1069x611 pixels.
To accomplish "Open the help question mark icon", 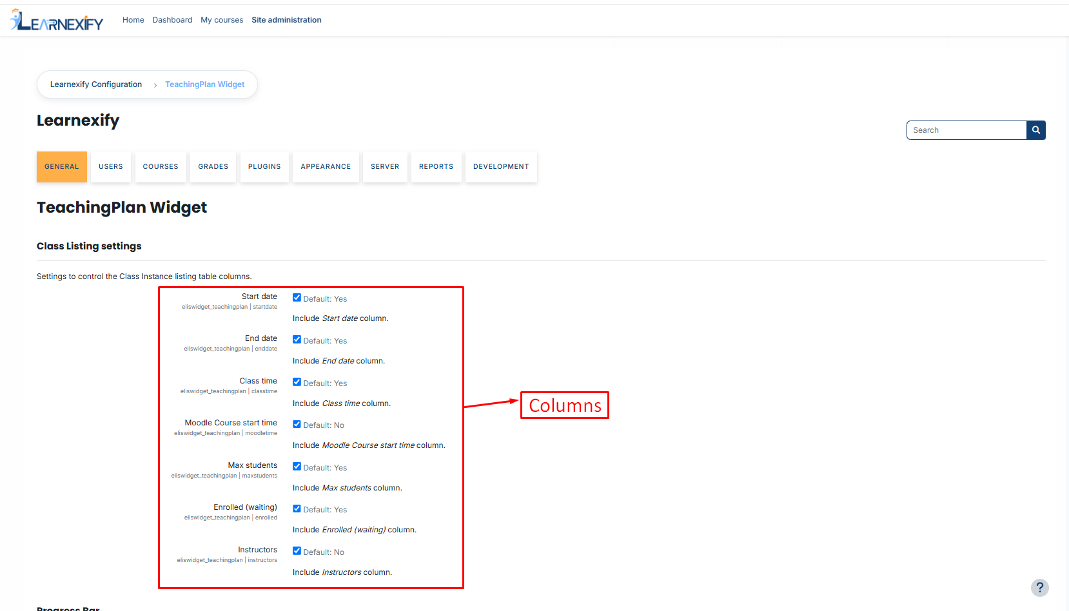I will 1039,587.
